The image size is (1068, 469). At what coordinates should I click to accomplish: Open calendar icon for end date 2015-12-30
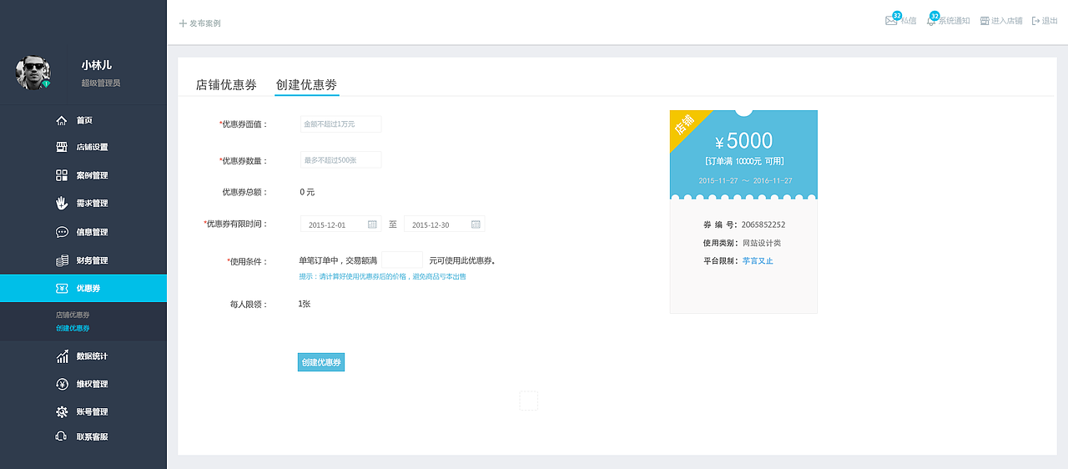[x=476, y=224]
